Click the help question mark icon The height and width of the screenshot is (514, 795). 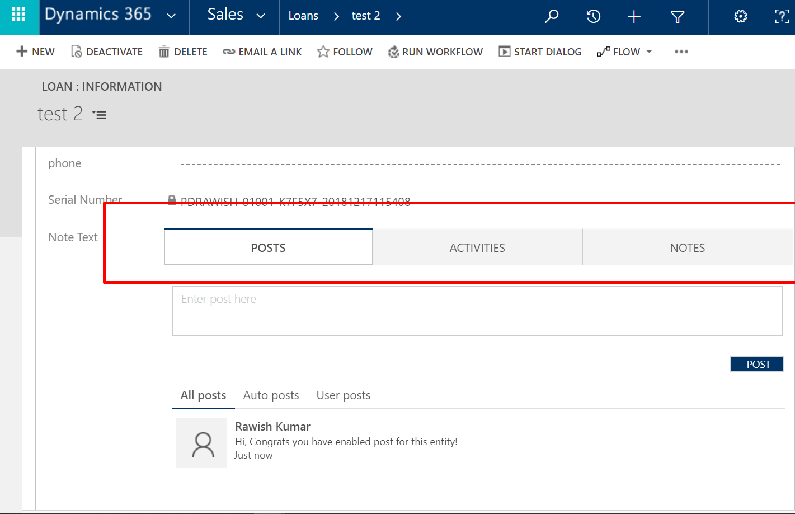click(x=781, y=17)
